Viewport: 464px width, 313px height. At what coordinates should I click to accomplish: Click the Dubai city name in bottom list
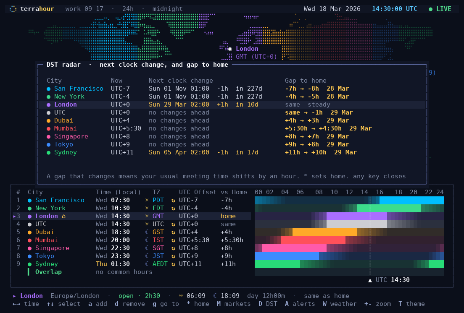coord(45,232)
